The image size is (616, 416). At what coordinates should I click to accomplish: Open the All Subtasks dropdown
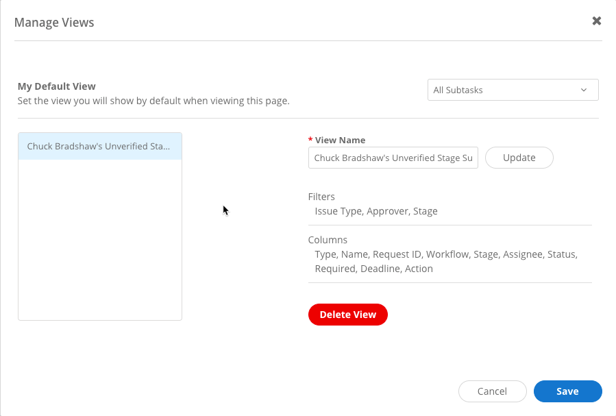(x=513, y=90)
